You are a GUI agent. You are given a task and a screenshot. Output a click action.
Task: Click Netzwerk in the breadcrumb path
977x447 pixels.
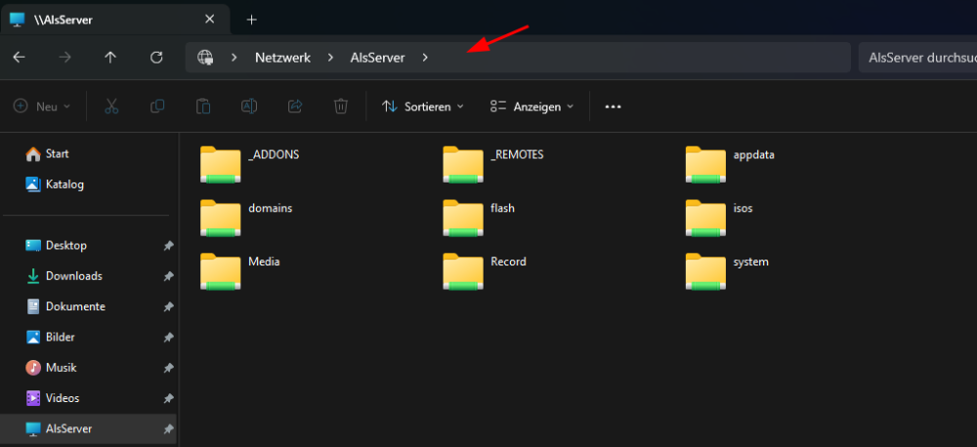point(283,58)
